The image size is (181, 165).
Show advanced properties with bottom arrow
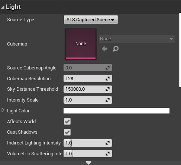pos(88,163)
